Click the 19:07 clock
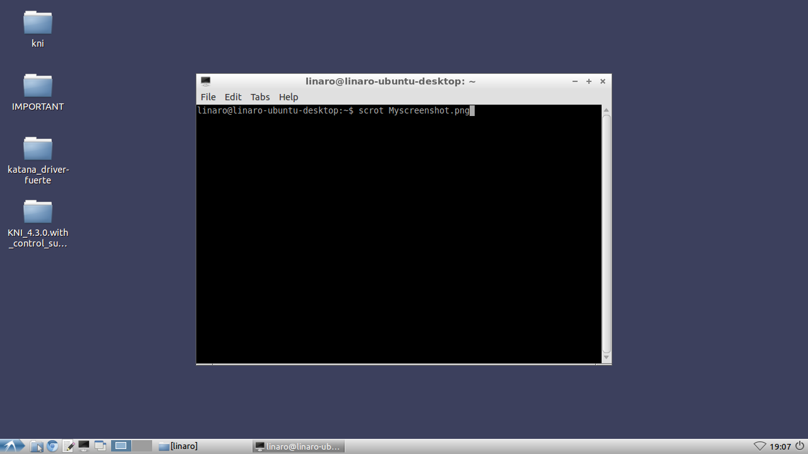Image resolution: width=808 pixels, height=454 pixels. [x=780, y=446]
